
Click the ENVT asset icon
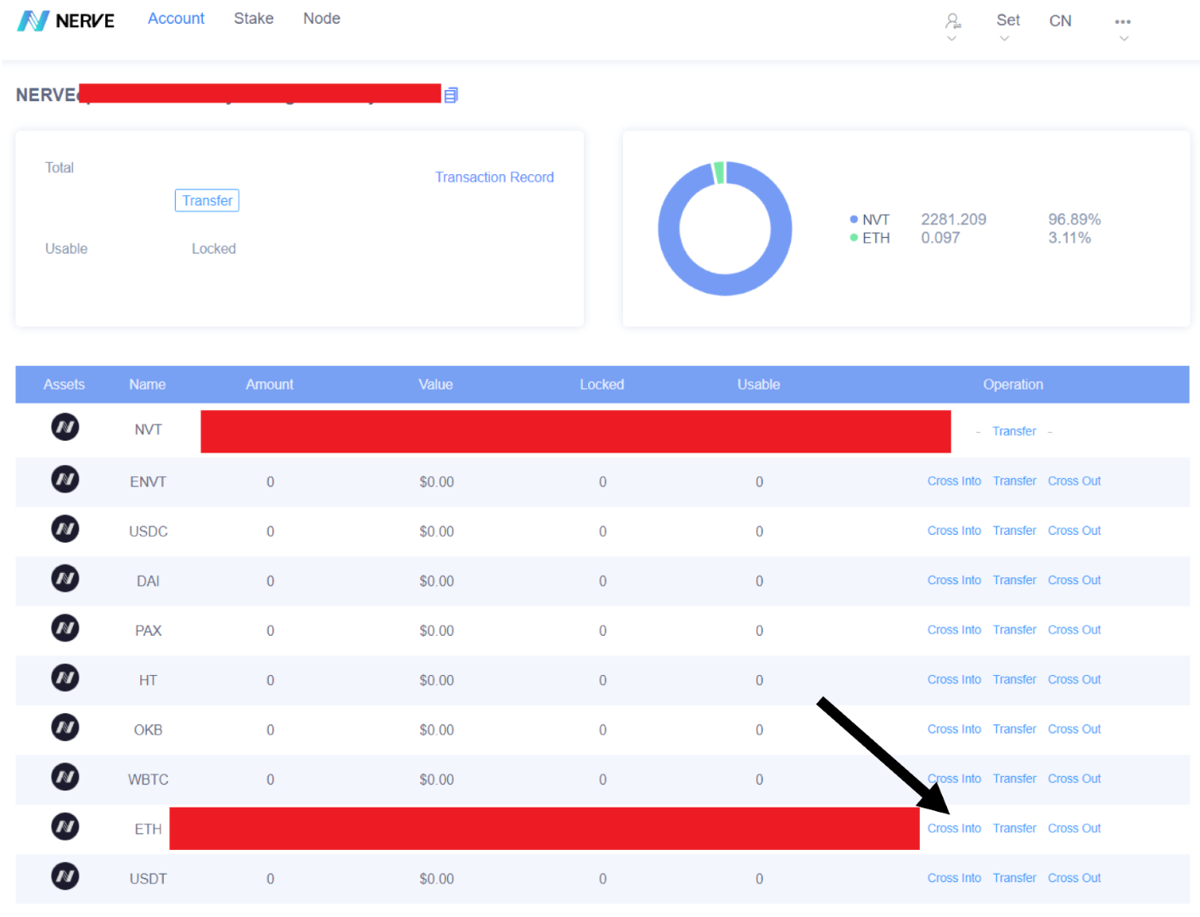click(x=65, y=480)
